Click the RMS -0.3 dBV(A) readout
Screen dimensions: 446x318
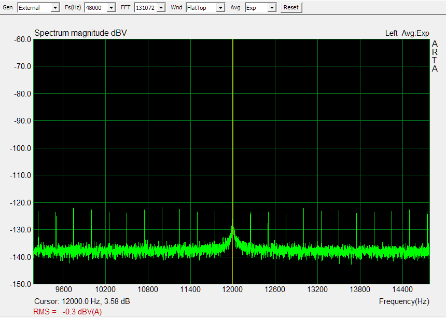[67, 312]
